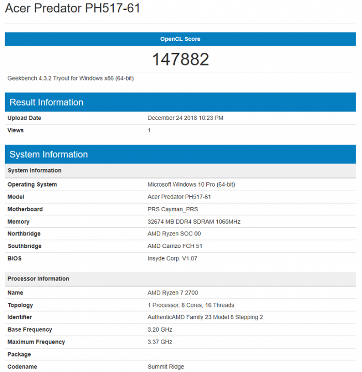Click the blue System Information section header
This screenshot has width=362, height=372.
(x=180, y=154)
